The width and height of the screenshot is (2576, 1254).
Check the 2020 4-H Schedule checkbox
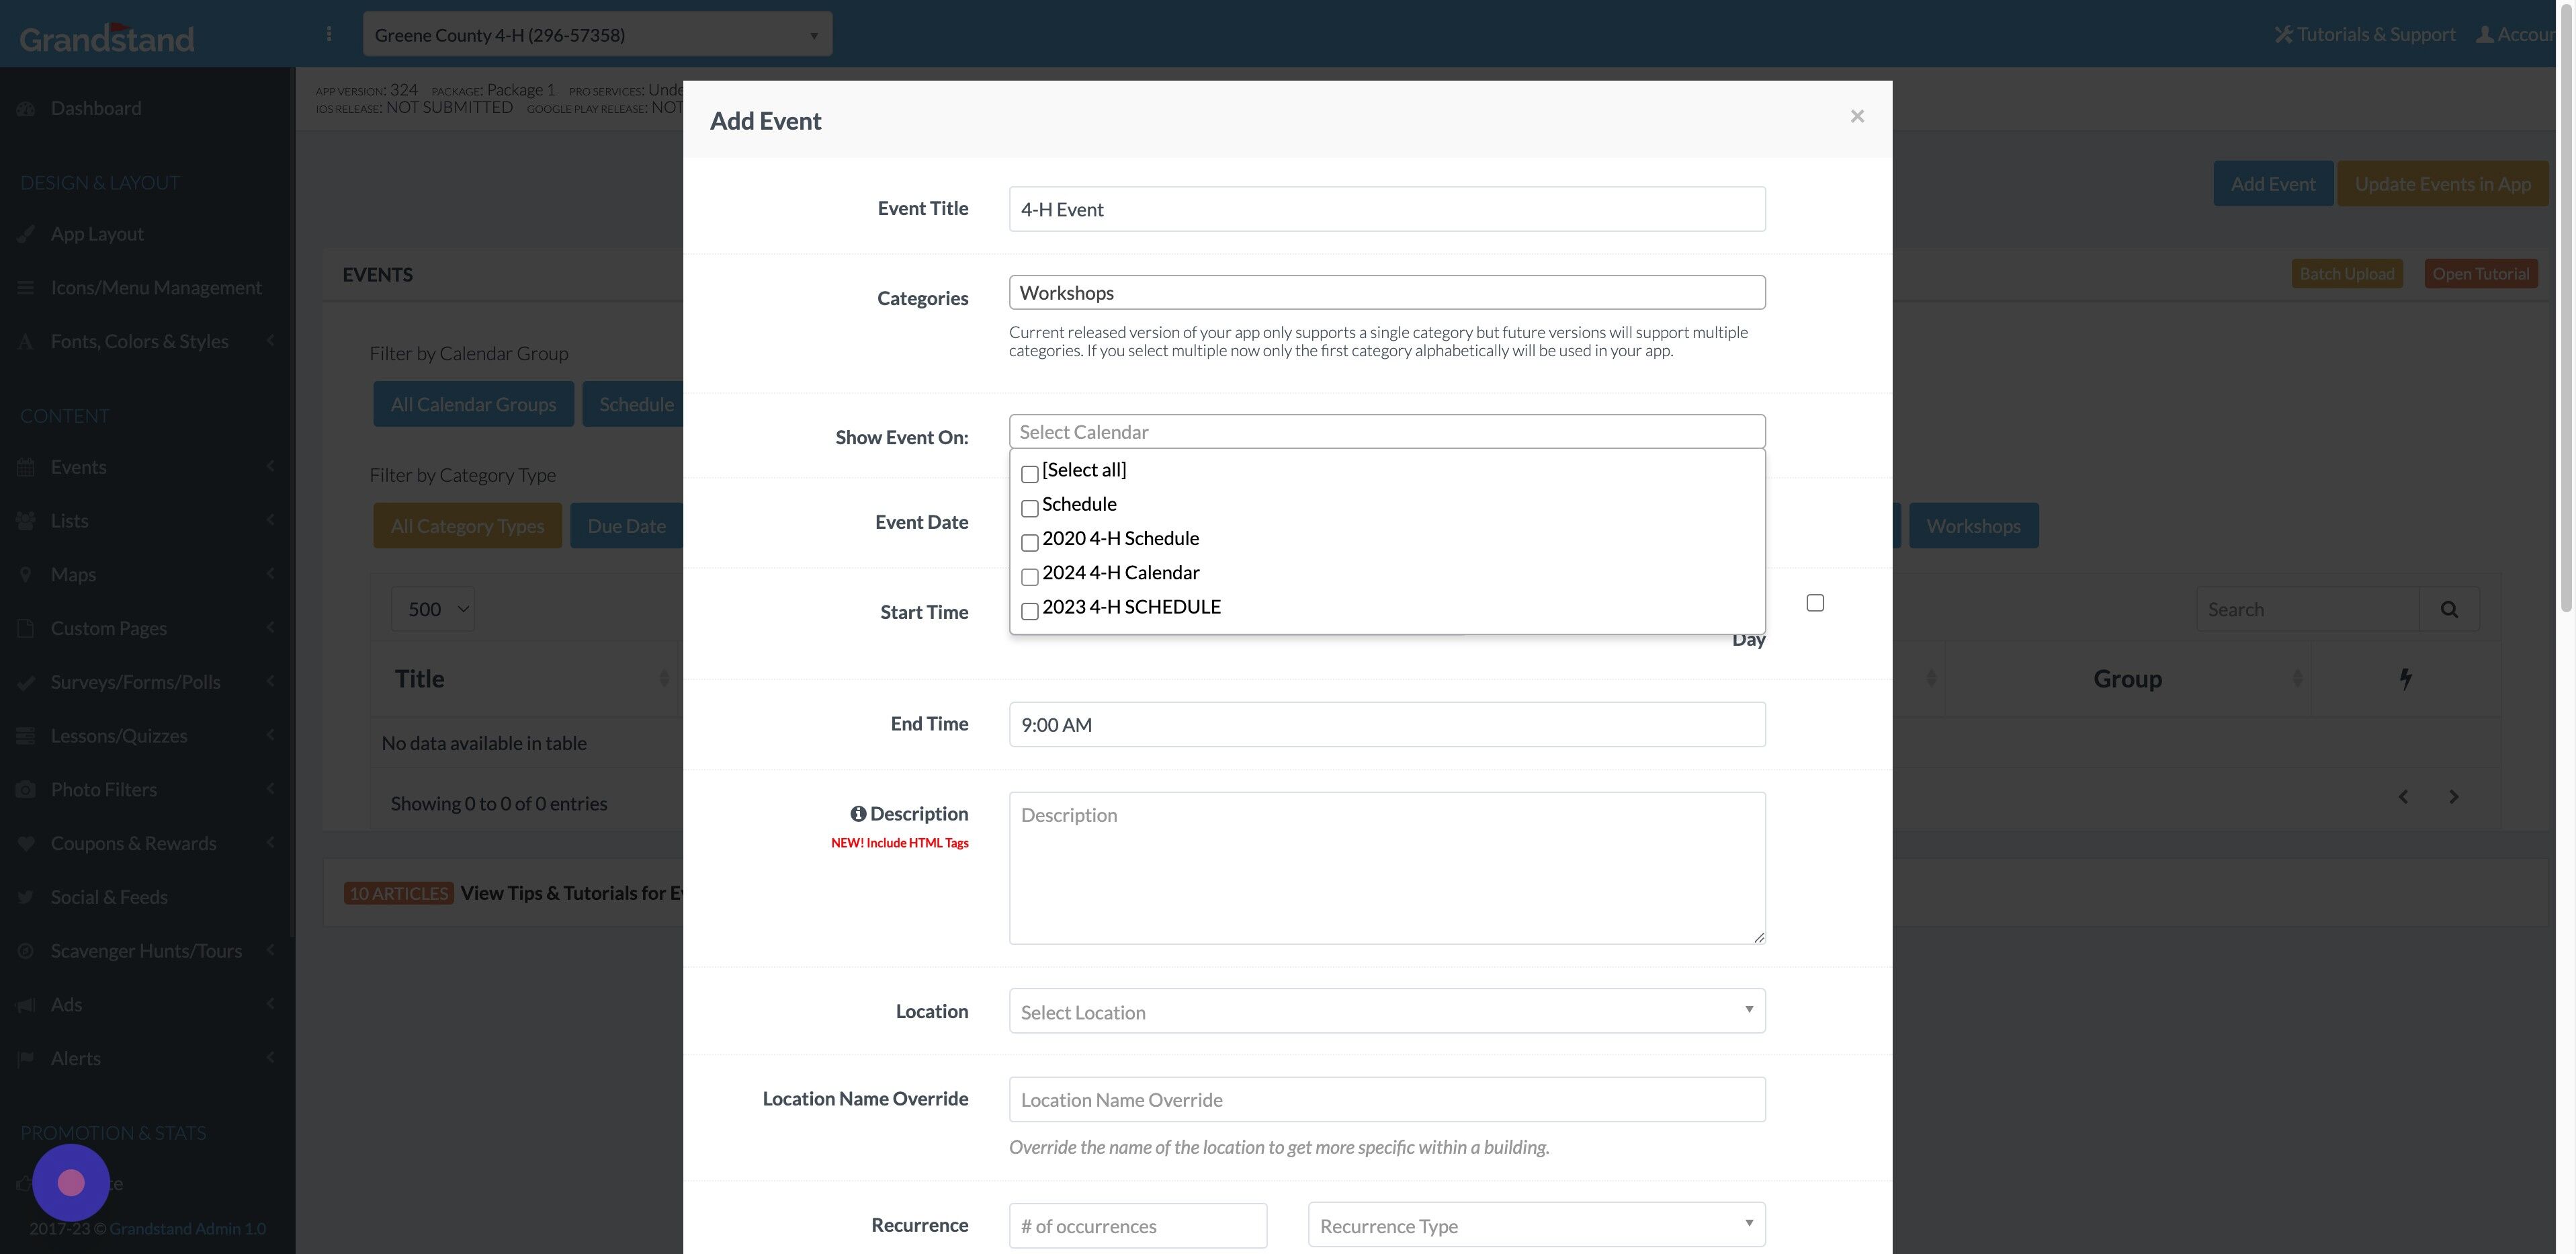[1029, 543]
